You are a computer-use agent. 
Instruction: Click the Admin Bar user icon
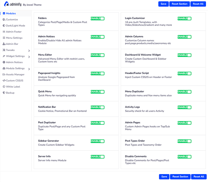tap(4, 44)
